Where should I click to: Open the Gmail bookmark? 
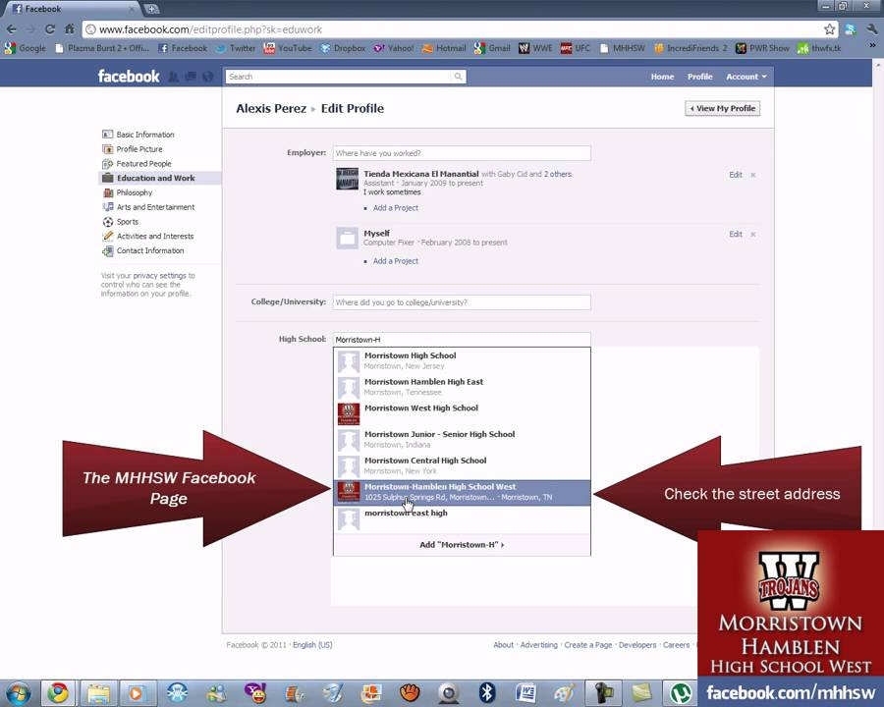tap(492, 48)
